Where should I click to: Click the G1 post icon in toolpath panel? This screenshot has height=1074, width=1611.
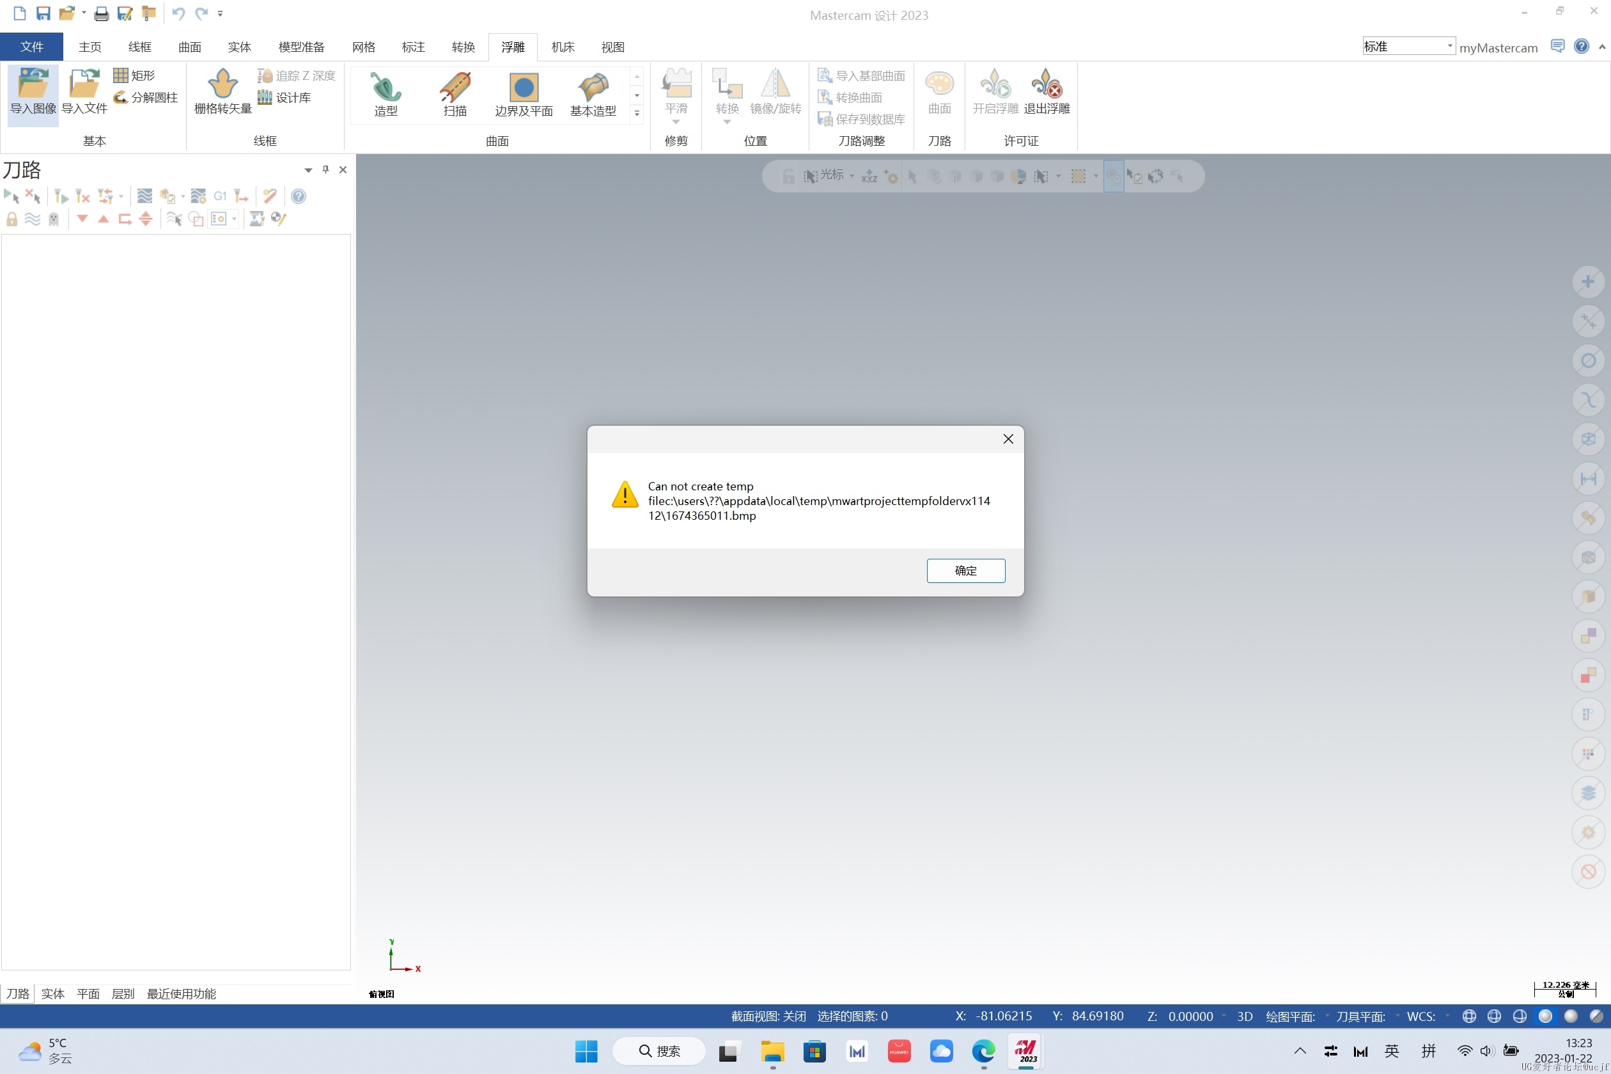coord(220,197)
